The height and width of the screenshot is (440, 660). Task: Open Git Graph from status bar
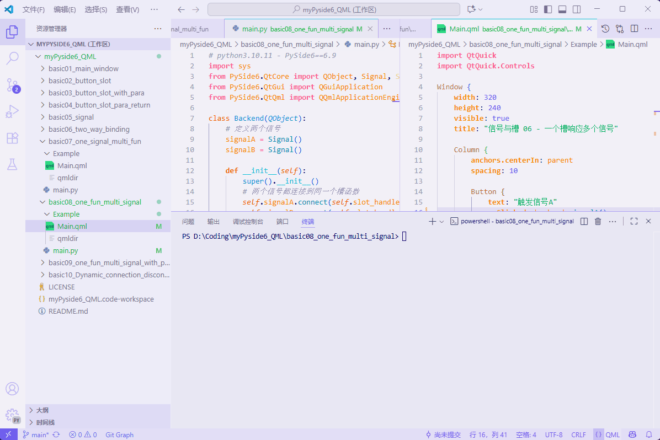(119, 434)
